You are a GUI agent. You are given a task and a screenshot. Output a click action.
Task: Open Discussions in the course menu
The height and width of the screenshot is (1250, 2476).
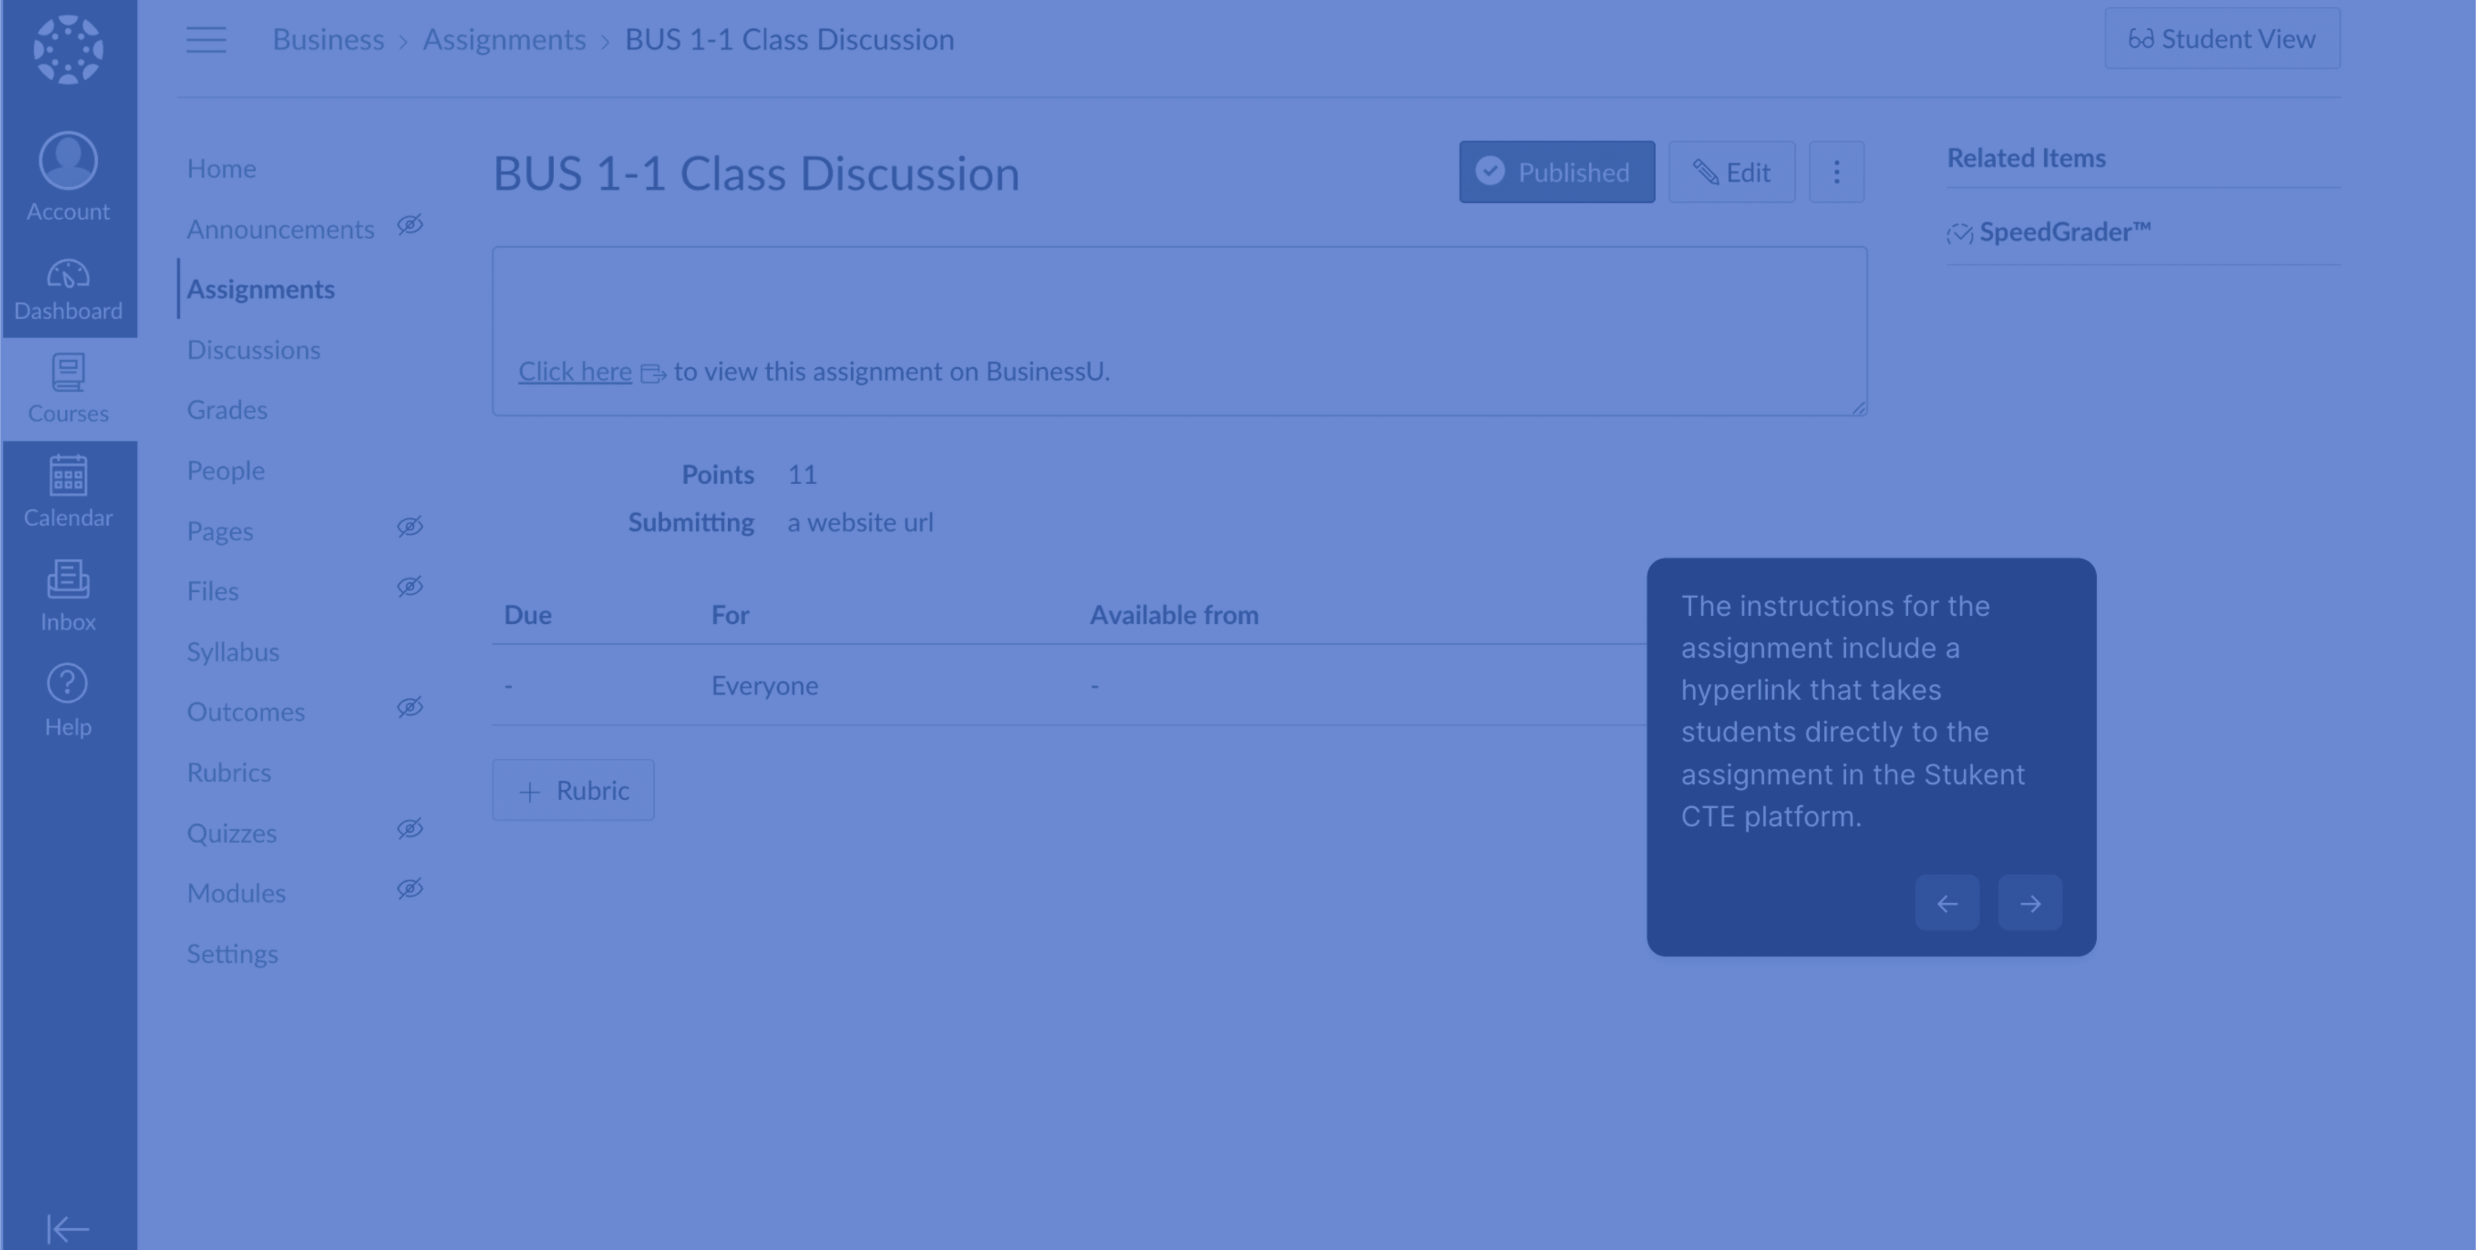pos(254,350)
